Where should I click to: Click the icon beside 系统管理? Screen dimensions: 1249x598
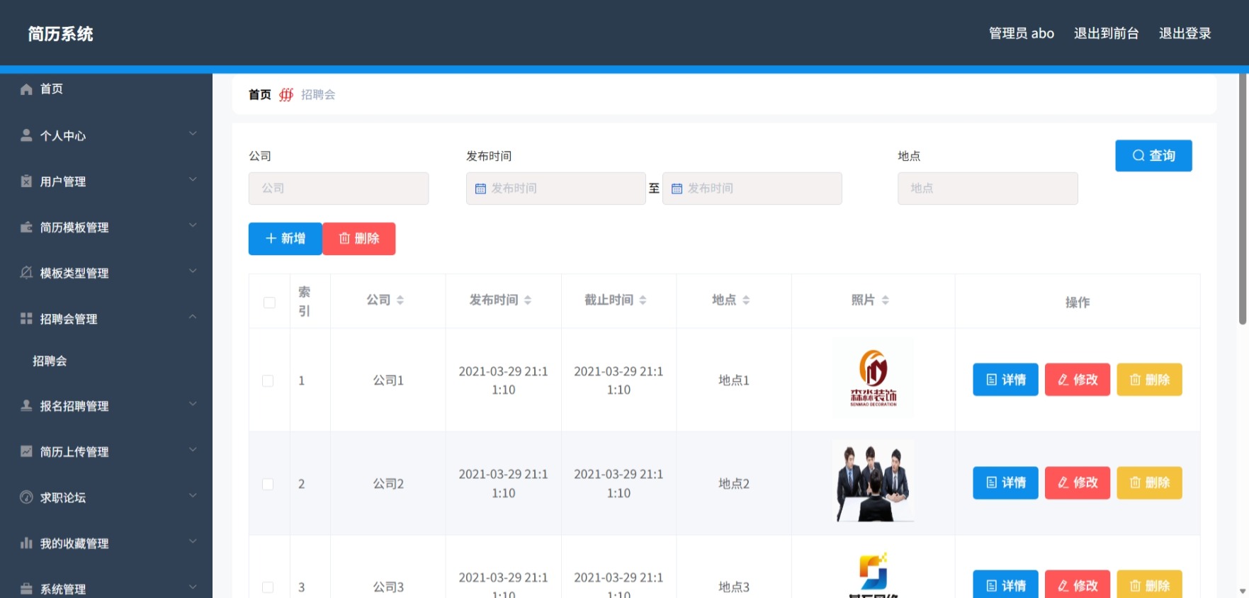26,589
